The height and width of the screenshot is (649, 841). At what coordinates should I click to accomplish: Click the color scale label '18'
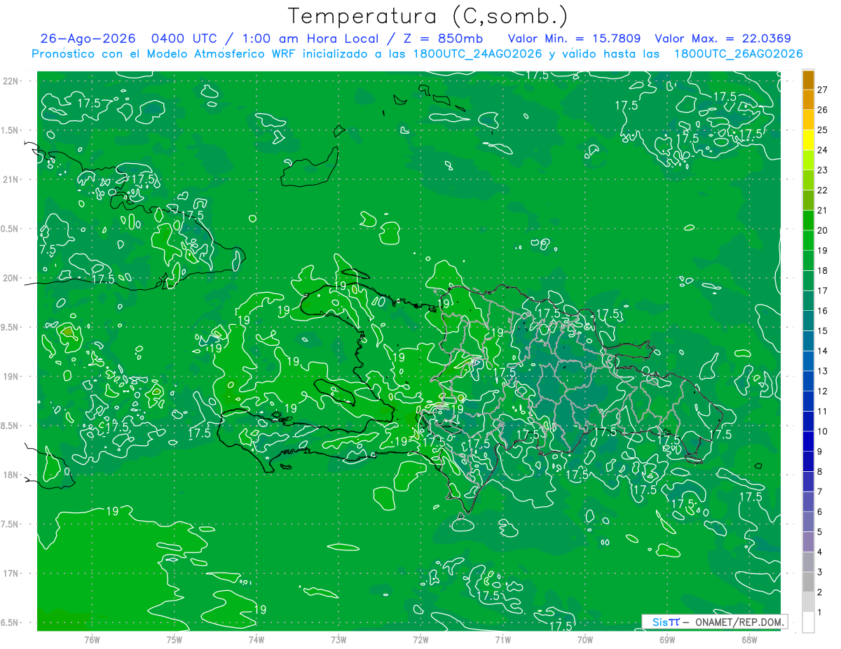coord(823,270)
